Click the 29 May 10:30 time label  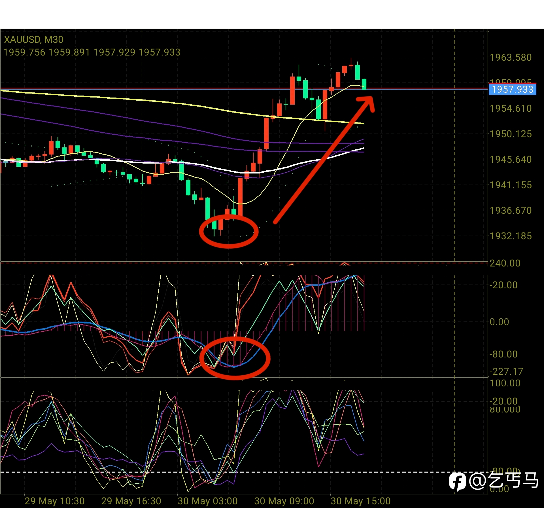pos(54,501)
